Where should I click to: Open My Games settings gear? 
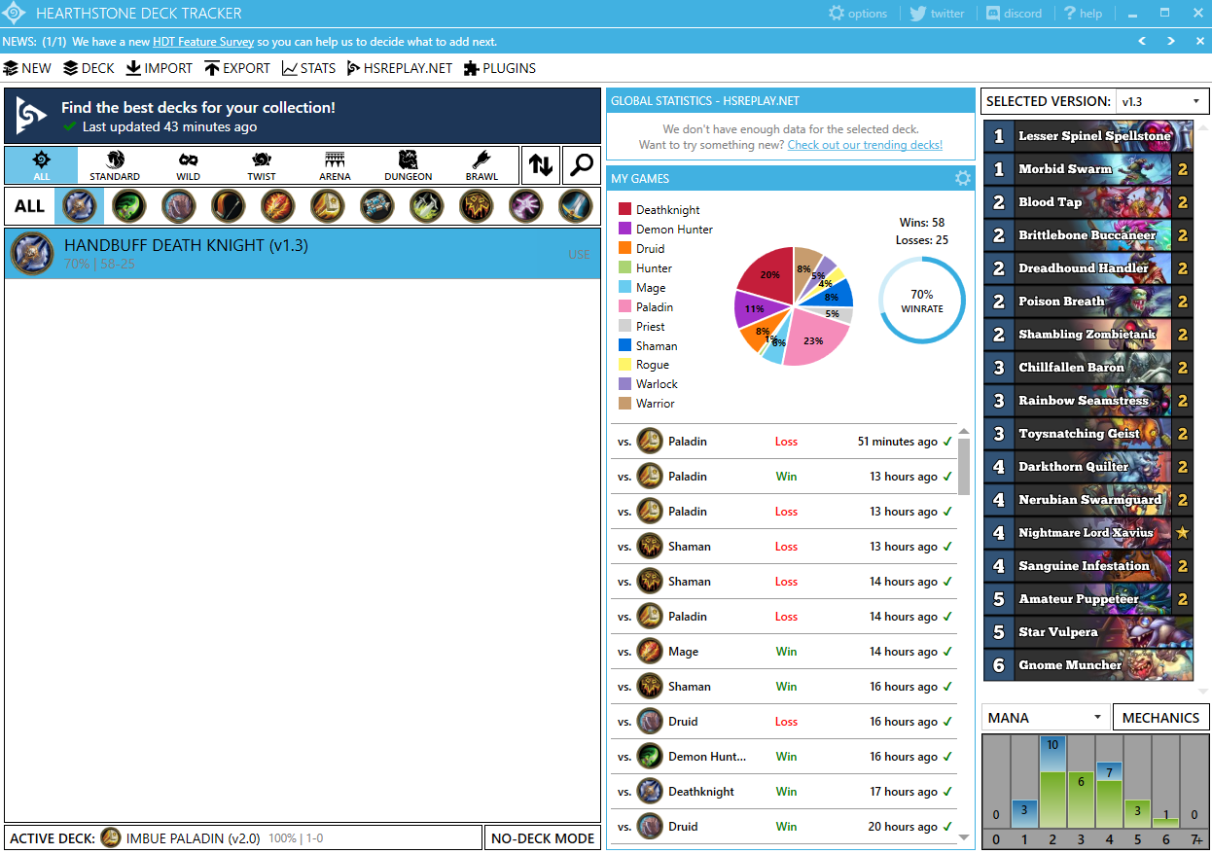tap(963, 178)
